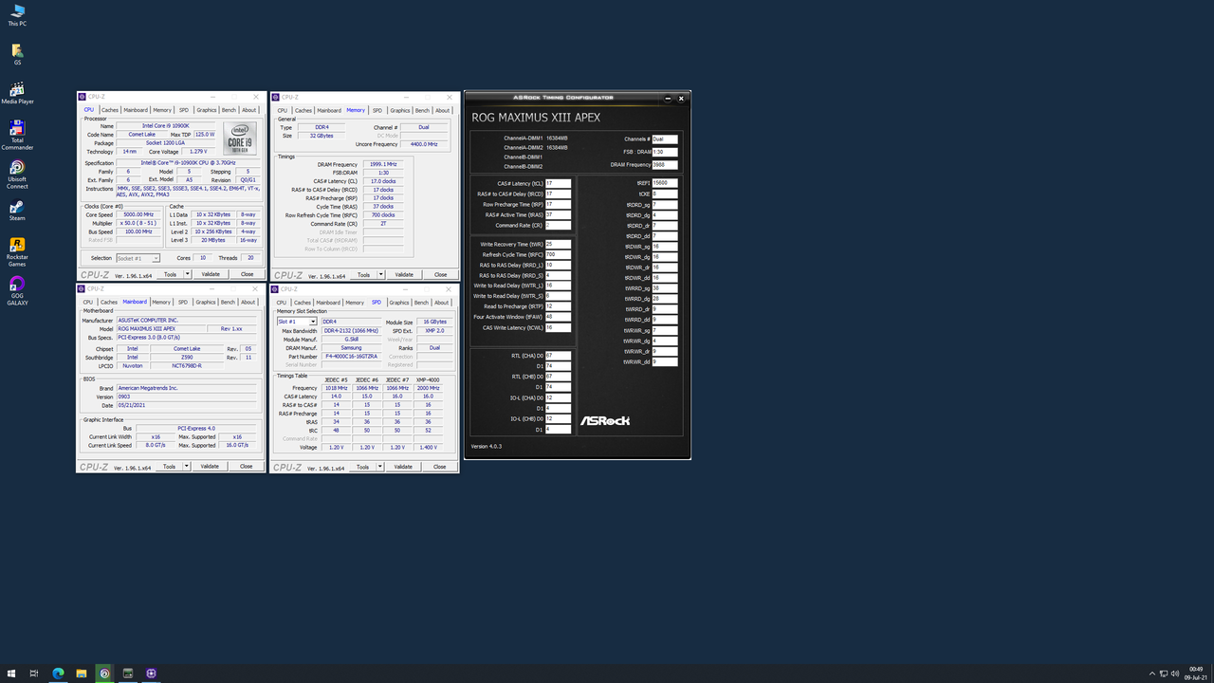
Task: Click the RTL (CHA) D0 value field
Action: (x=558, y=355)
